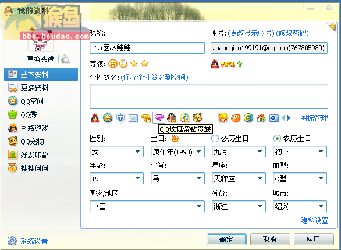Image resolution: width=341 pixels, height=250 pixels.
Task: Click the house icon in service row
Action: [261, 118]
